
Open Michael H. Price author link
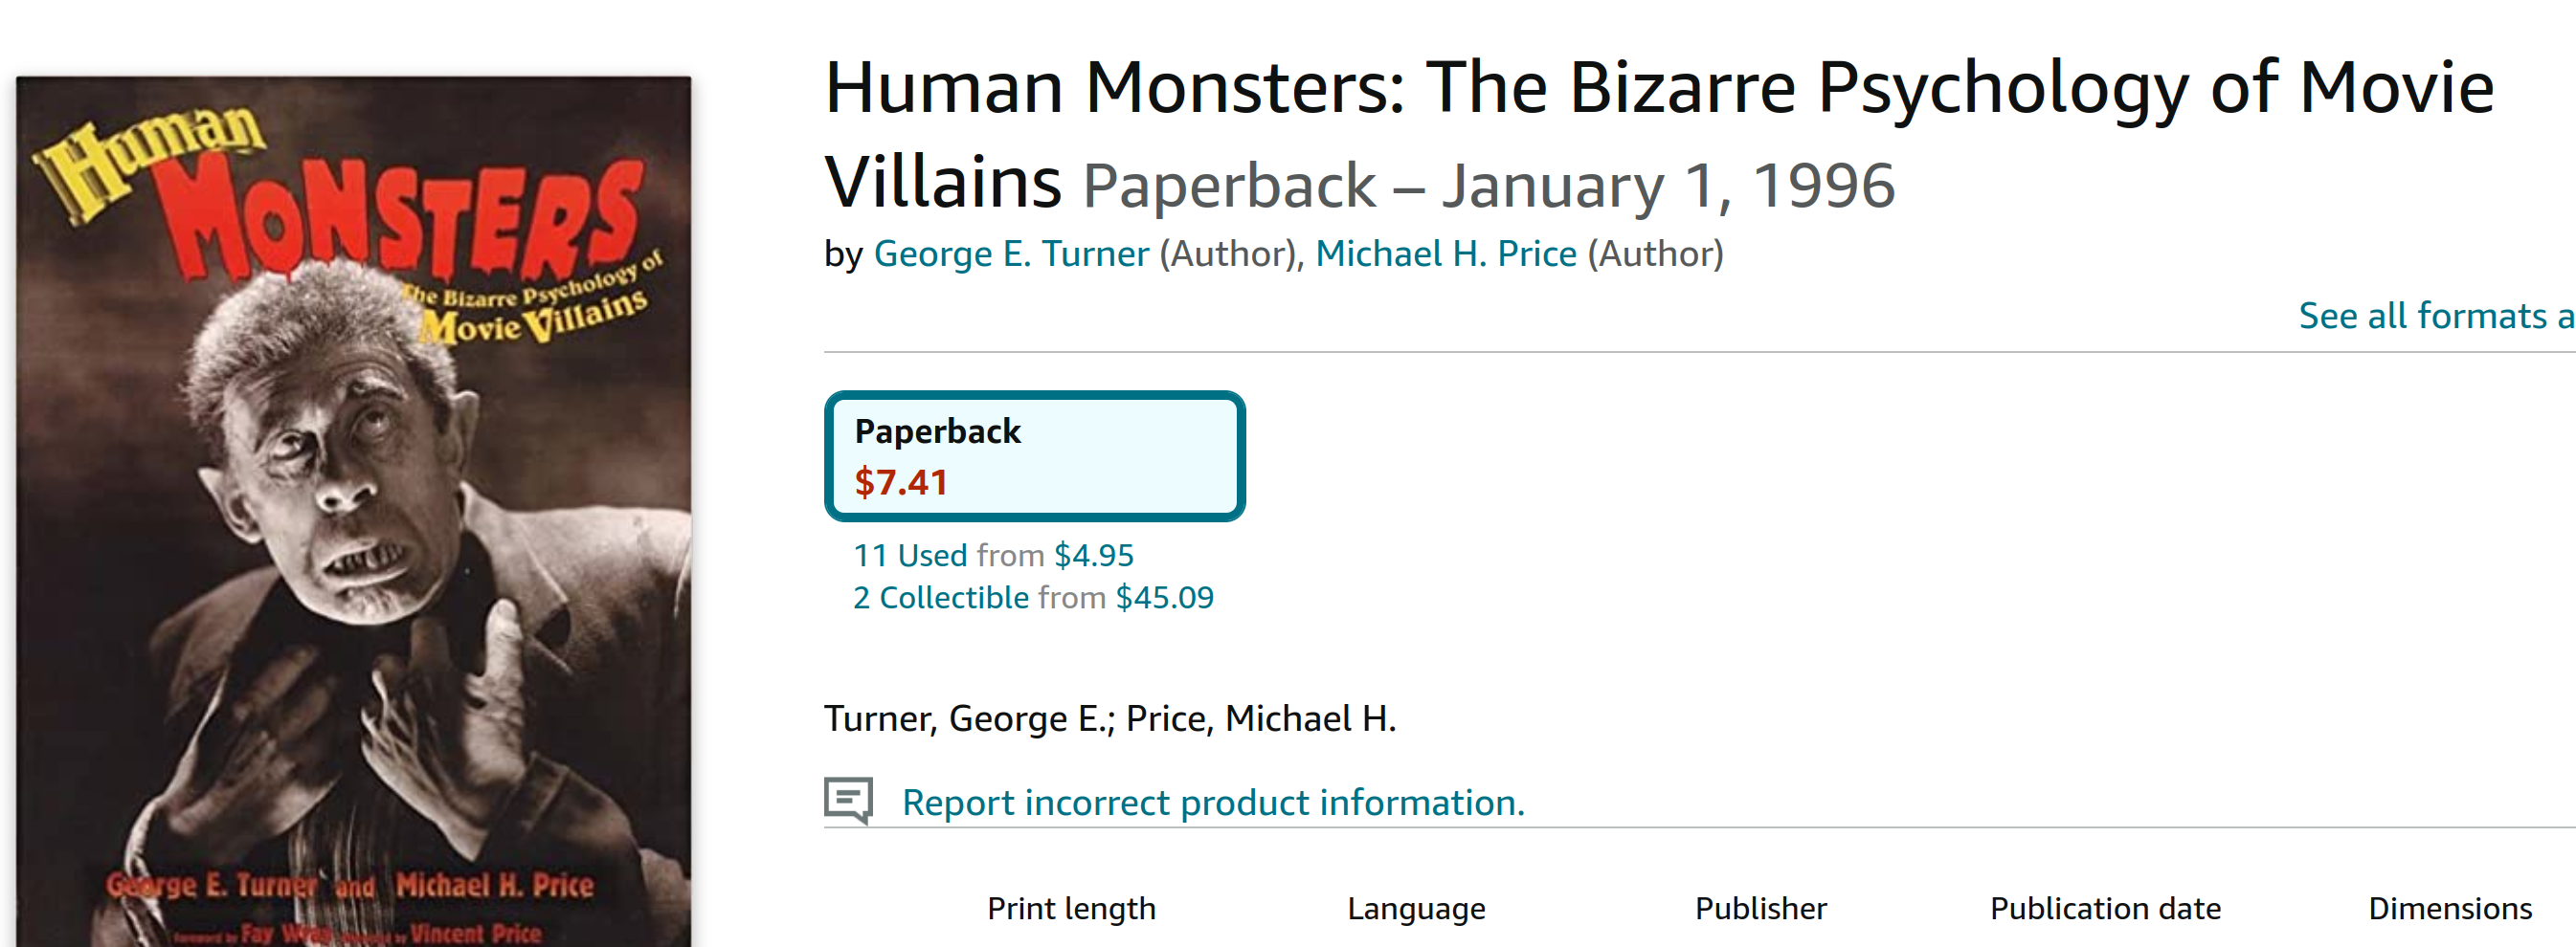click(x=1446, y=253)
